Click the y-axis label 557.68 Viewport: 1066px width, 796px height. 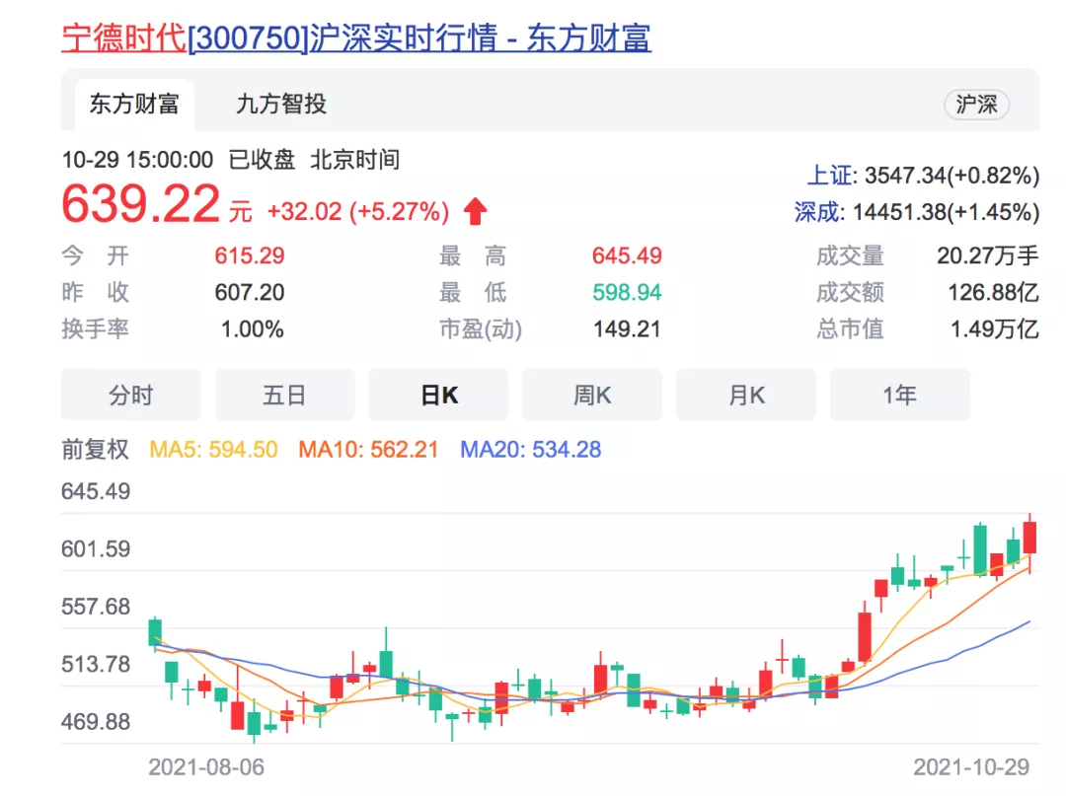pyautogui.click(x=96, y=607)
